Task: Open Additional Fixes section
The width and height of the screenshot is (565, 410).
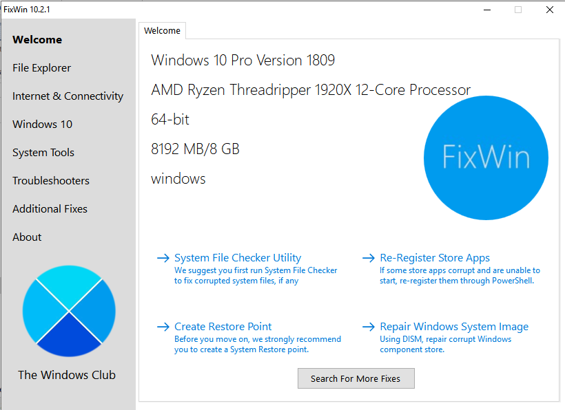Action: [50, 209]
